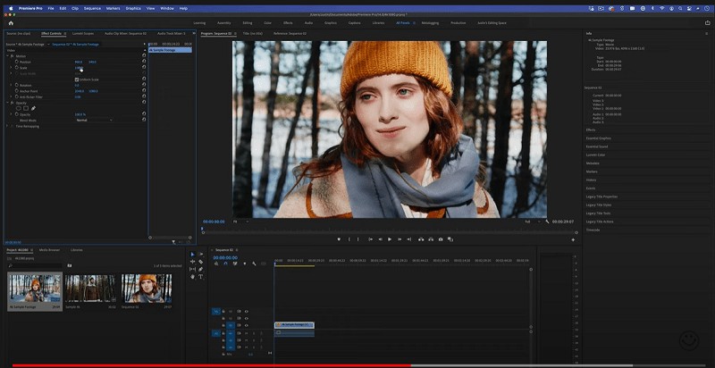
Task: Toggle animation stopwatch for Rotation
Action: pos(17,85)
